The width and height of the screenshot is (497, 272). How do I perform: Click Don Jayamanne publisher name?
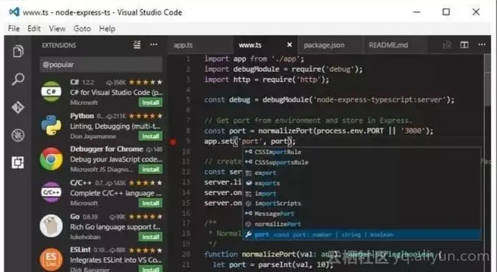(93, 136)
